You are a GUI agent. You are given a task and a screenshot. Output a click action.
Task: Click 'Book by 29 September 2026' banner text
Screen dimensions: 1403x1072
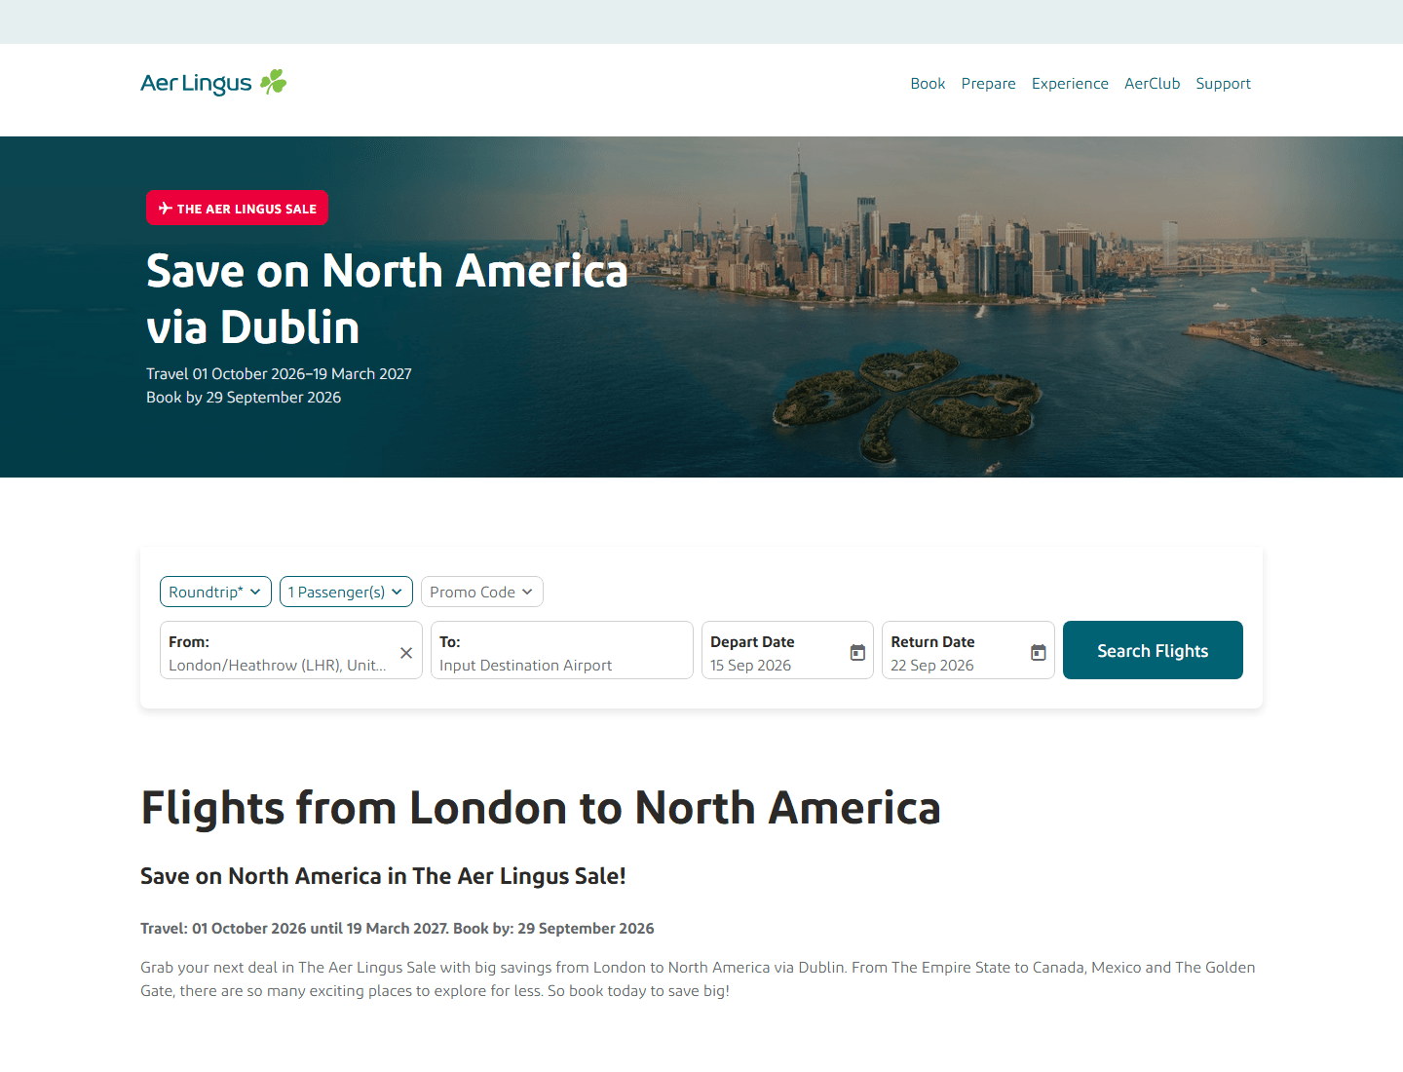point(244,398)
